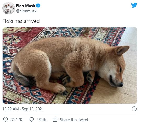Click the reply speech bubble icon
Viewport: 141px width, 124px height.
pyautogui.click(x=32, y=120)
